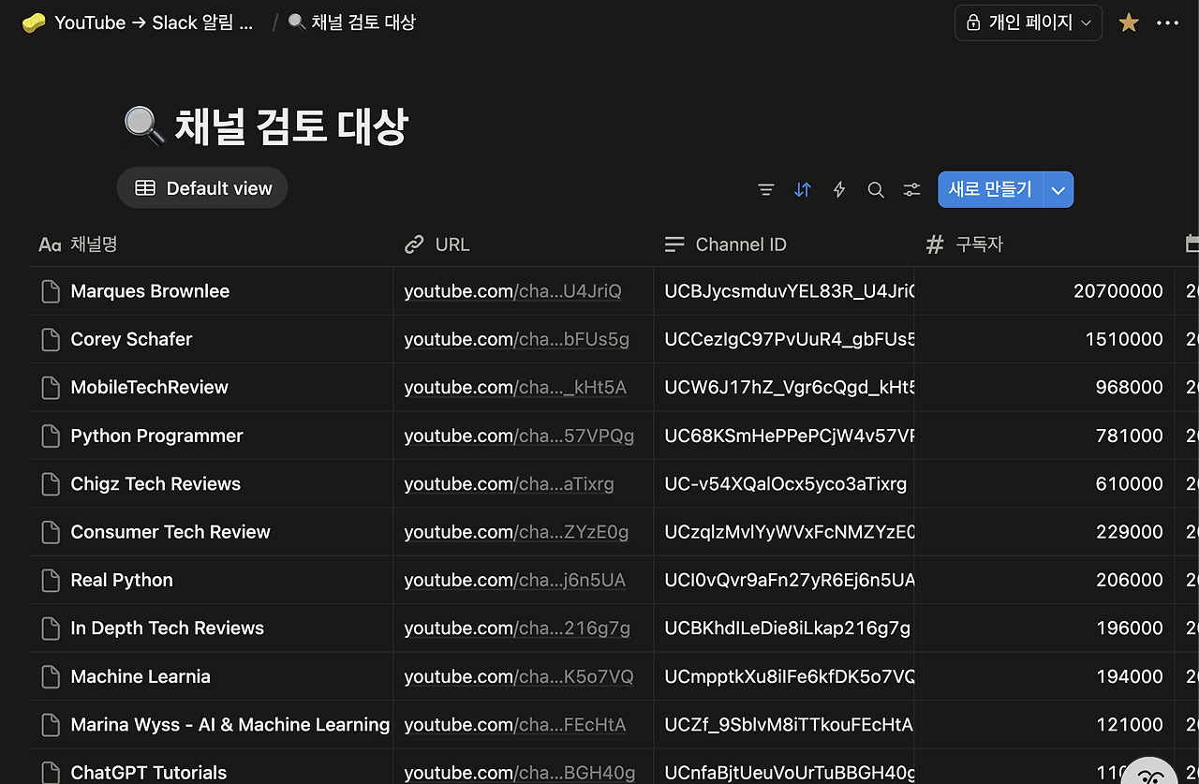
Task: Select the Chigz Tech Reviews channel name
Action: (x=155, y=483)
